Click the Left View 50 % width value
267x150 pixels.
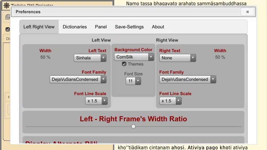point(45,57)
